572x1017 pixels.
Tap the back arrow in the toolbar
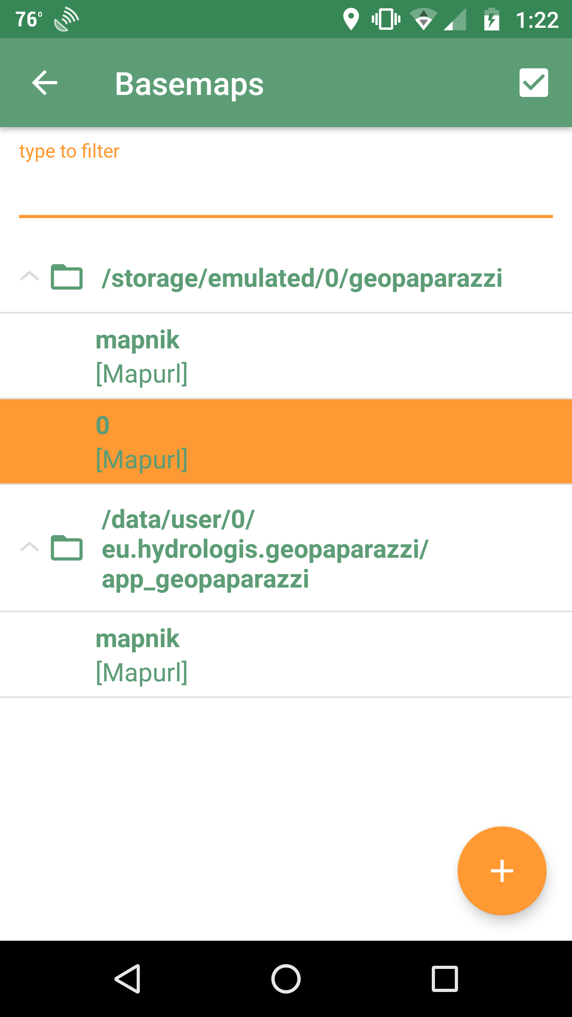point(44,83)
